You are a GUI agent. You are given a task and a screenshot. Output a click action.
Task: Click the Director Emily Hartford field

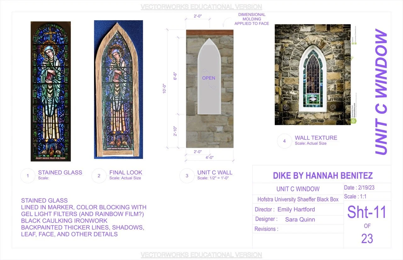point(298,209)
